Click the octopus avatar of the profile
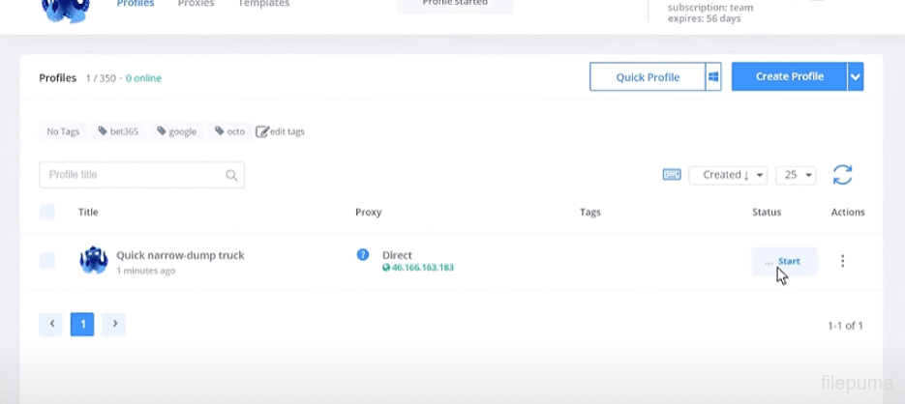Screen dimensions: 905x404 pos(94,261)
